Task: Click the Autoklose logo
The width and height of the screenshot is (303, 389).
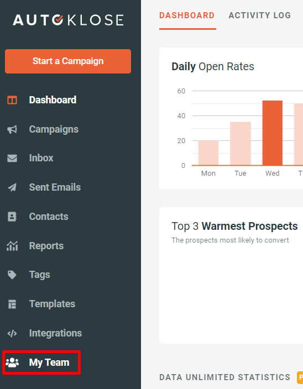Action: click(x=68, y=20)
